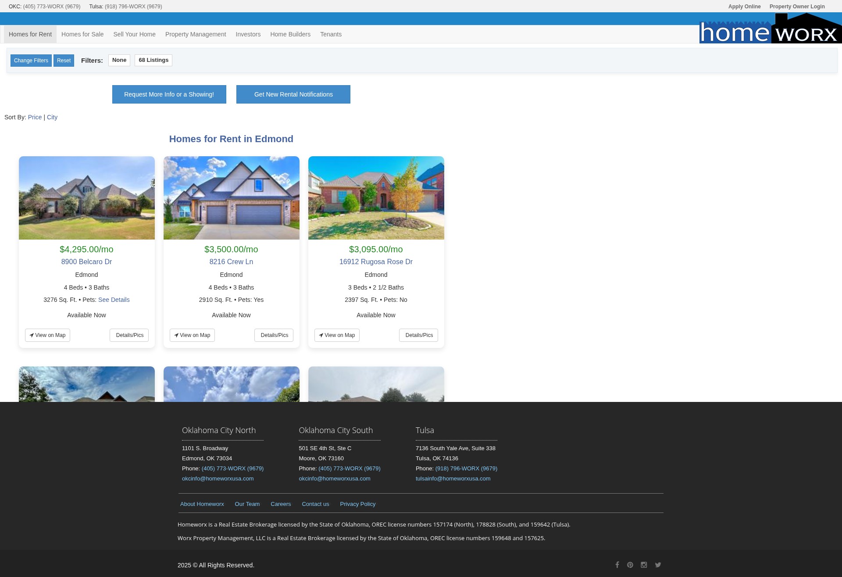The width and height of the screenshot is (842, 577).
Task: Go to Sell Your Home menu
Action: coord(135,34)
